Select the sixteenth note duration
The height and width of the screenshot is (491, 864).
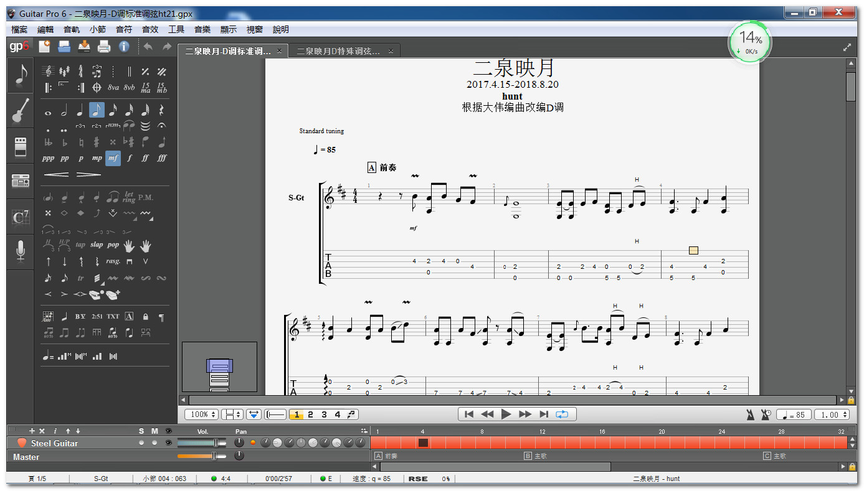pyautogui.click(x=113, y=111)
